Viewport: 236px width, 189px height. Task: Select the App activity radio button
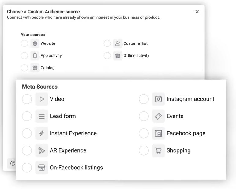point(24,56)
